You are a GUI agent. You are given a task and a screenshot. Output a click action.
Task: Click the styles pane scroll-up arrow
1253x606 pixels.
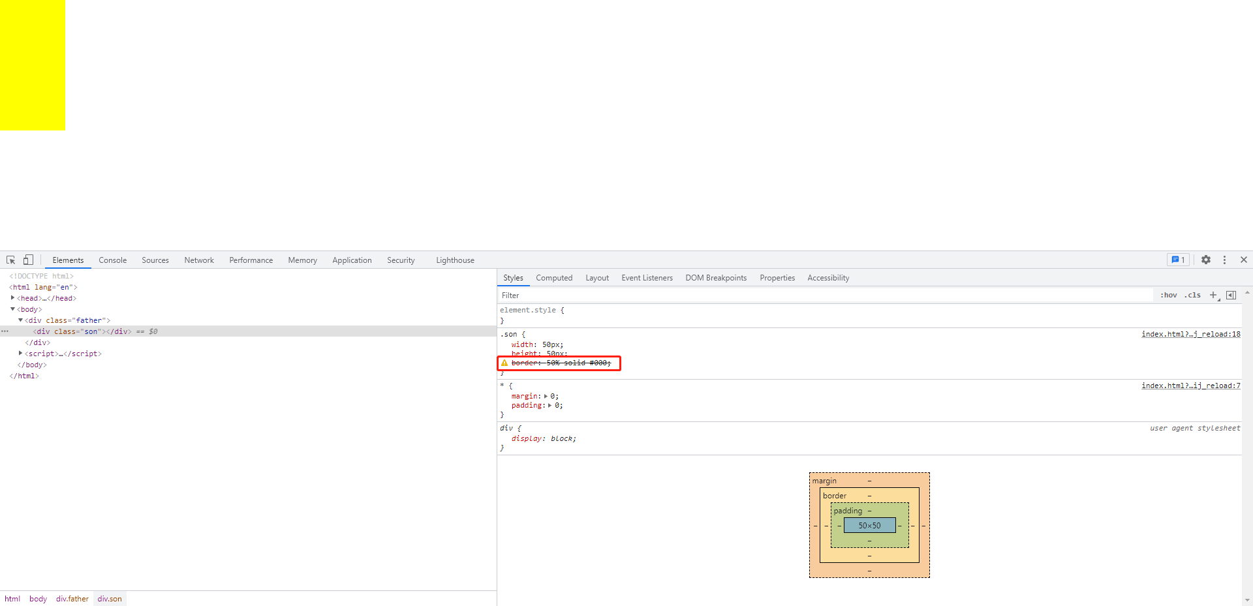[x=1247, y=293]
